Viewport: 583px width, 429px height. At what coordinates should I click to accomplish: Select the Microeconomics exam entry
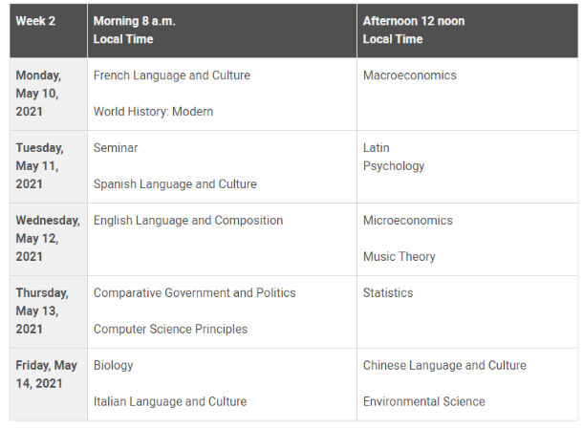click(x=408, y=221)
